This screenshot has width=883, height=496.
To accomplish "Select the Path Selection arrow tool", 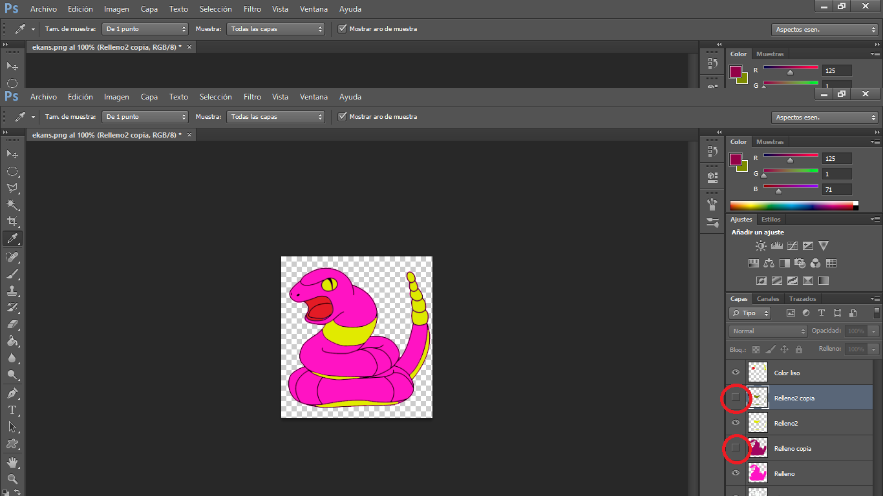I will pos(12,427).
